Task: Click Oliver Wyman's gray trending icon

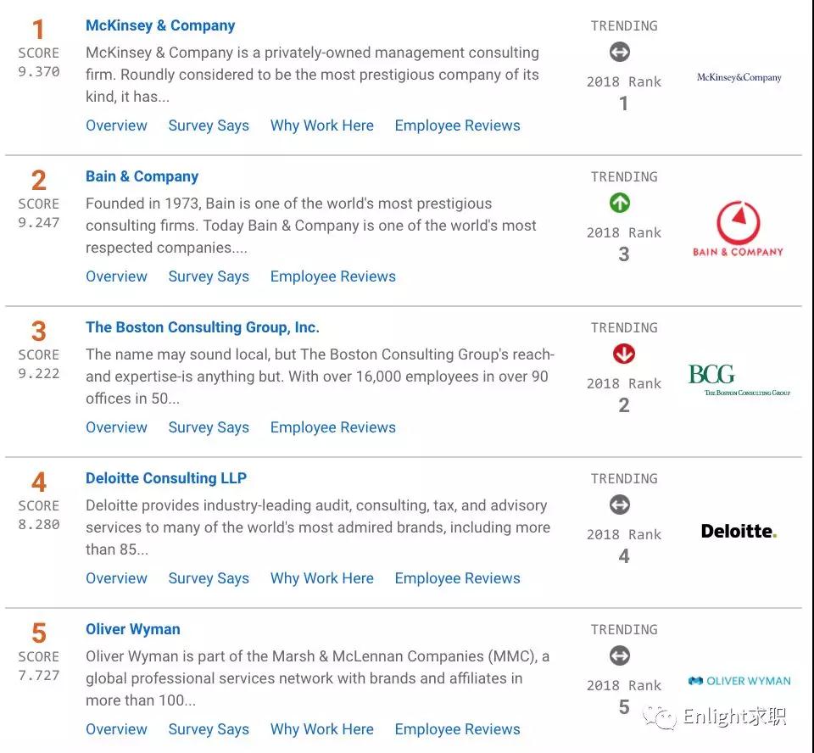Action: pyautogui.click(x=620, y=656)
